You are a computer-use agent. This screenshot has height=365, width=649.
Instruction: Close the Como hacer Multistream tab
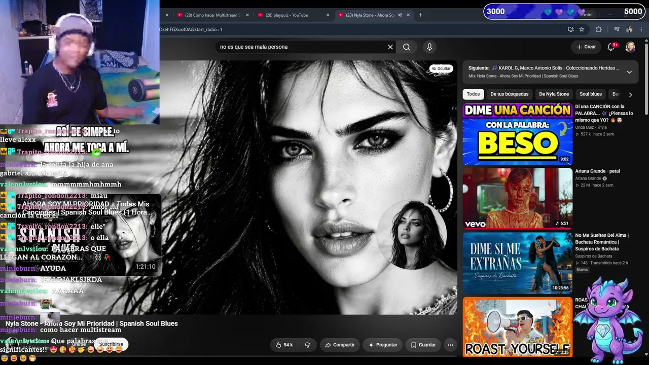pos(247,15)
